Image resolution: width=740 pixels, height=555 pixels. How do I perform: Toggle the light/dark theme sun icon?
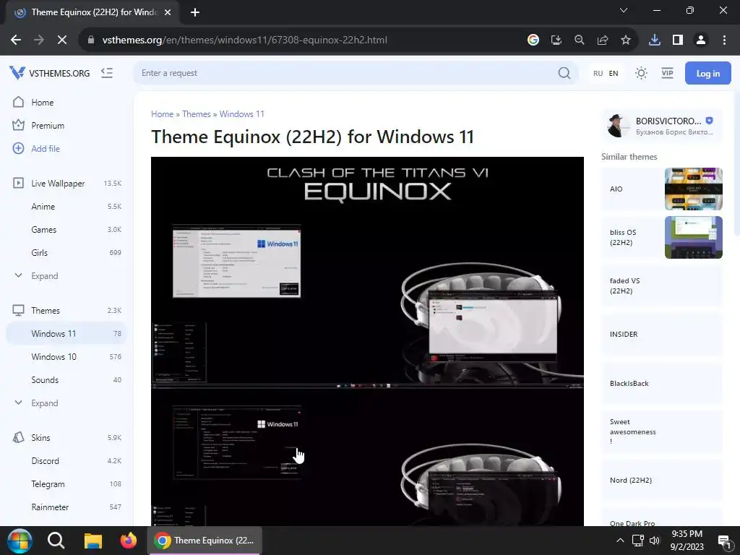(641, 73)
